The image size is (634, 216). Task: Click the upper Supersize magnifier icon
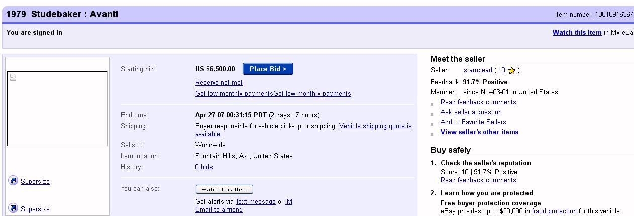pos(13,181)
